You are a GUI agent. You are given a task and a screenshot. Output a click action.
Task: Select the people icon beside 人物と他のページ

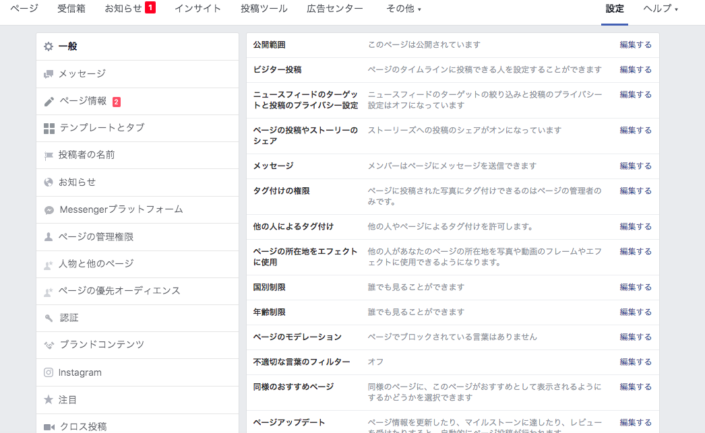(47, 264)
